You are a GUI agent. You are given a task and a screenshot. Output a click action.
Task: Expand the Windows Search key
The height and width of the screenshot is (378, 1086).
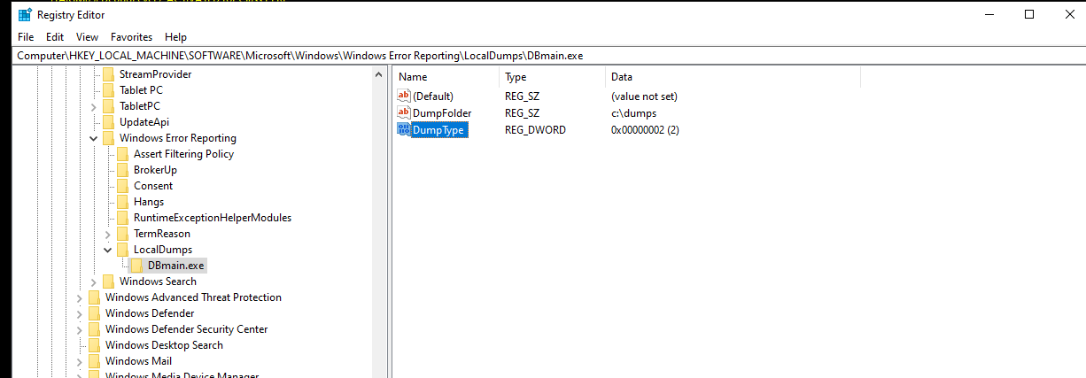click(x=94, y=282)
